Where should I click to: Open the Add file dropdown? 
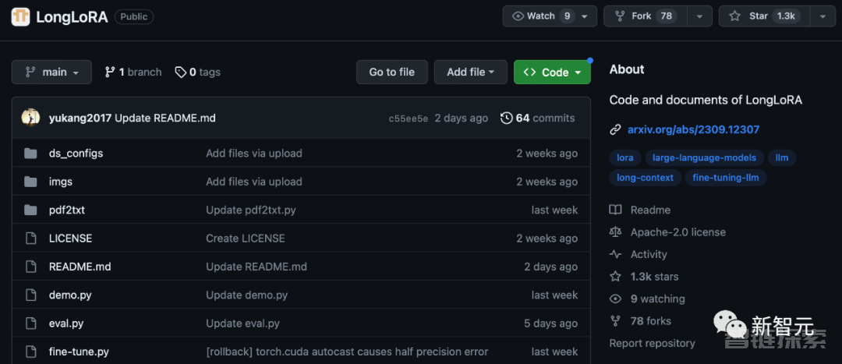pos(470,72)
